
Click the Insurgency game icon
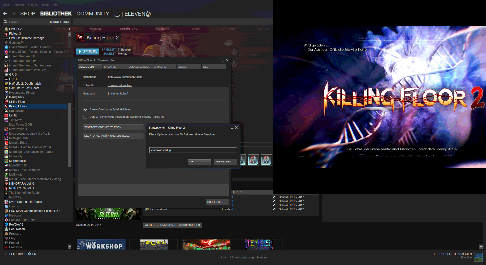(x=7, y=97)
